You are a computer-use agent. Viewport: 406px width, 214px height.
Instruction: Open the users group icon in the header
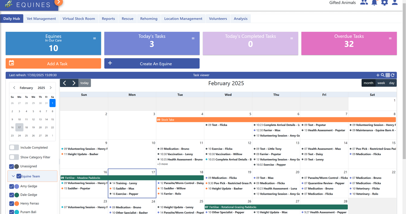pyautogui.click(x=364, y=3)
